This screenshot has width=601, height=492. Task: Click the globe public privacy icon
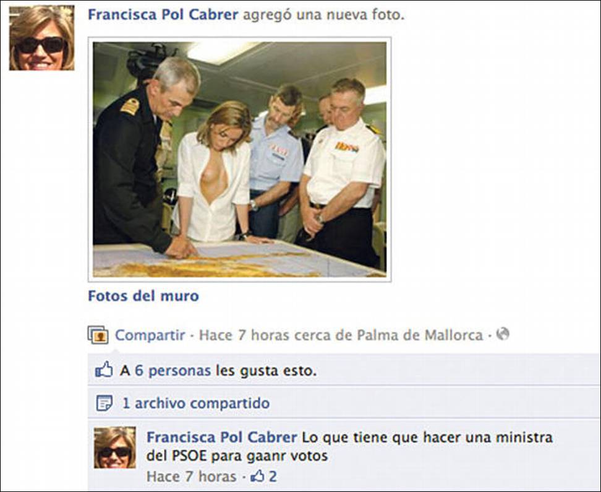(503, 334)
